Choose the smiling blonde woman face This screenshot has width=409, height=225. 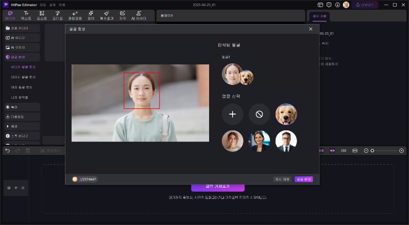[x=233, y=141]
